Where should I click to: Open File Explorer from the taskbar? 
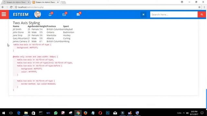[x=26, y=113]
